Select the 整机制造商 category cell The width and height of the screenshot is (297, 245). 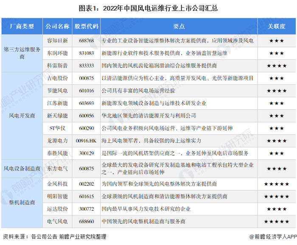coord(22,203)
